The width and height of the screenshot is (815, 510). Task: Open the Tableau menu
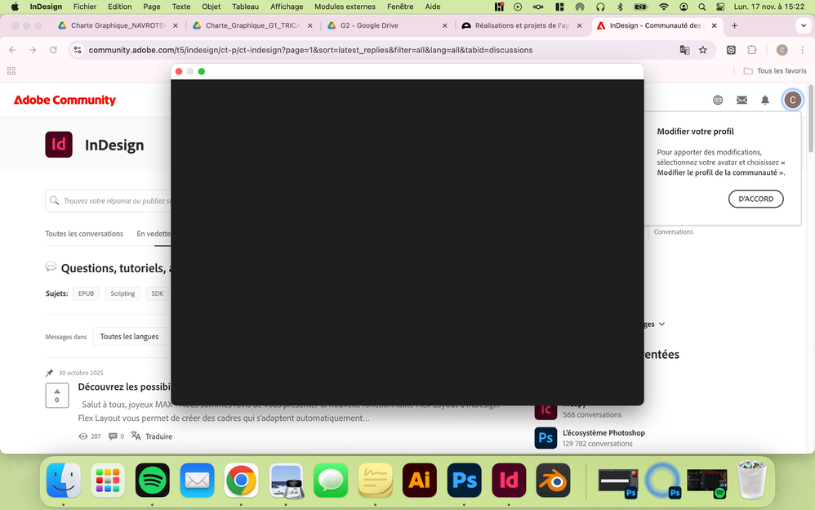pos(245,7)
